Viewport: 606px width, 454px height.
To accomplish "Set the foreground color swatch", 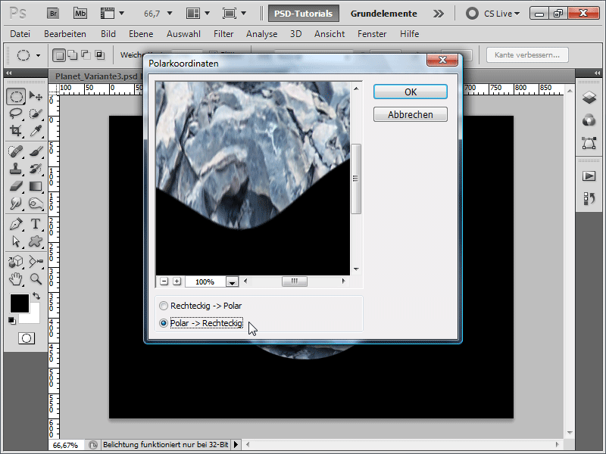I will click(20, 303).
